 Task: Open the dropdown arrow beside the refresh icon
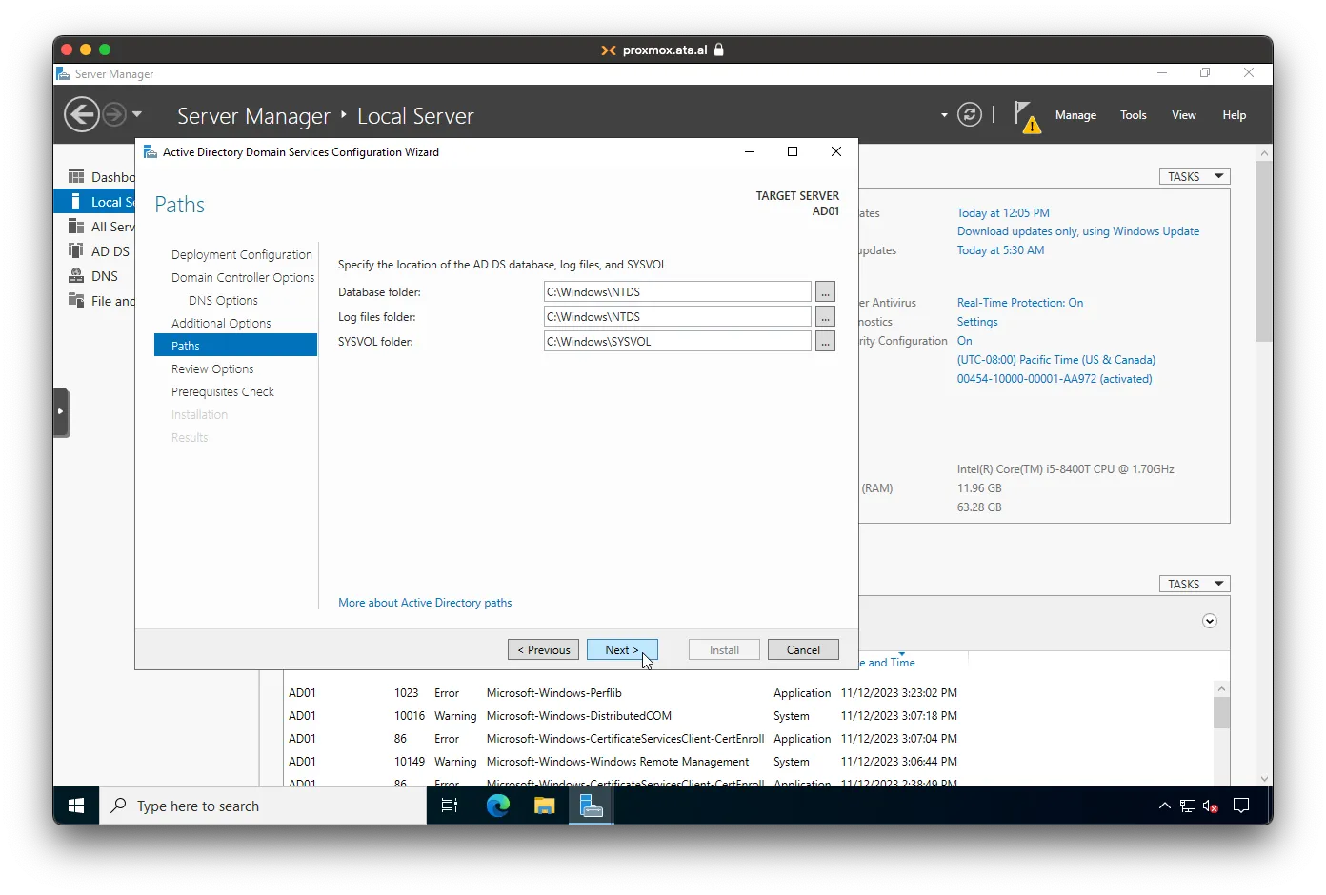tap(944, 115)
